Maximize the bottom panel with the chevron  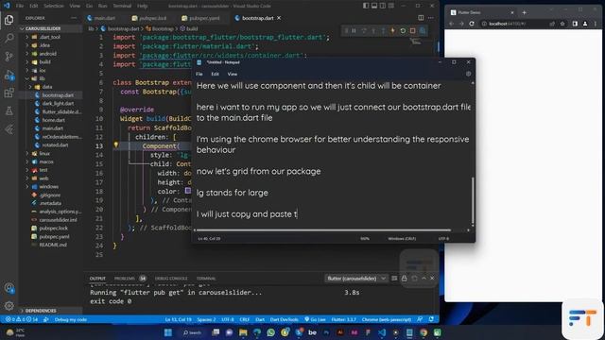423,278
